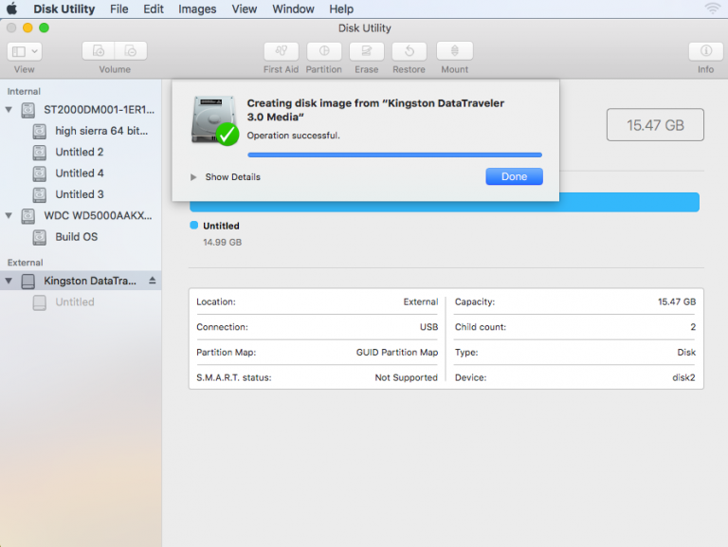Image resolution: width=728 pixels, height=547 pixels.
Task: Minimize the Disk Utility window
Action: click(x=27, y=27)
